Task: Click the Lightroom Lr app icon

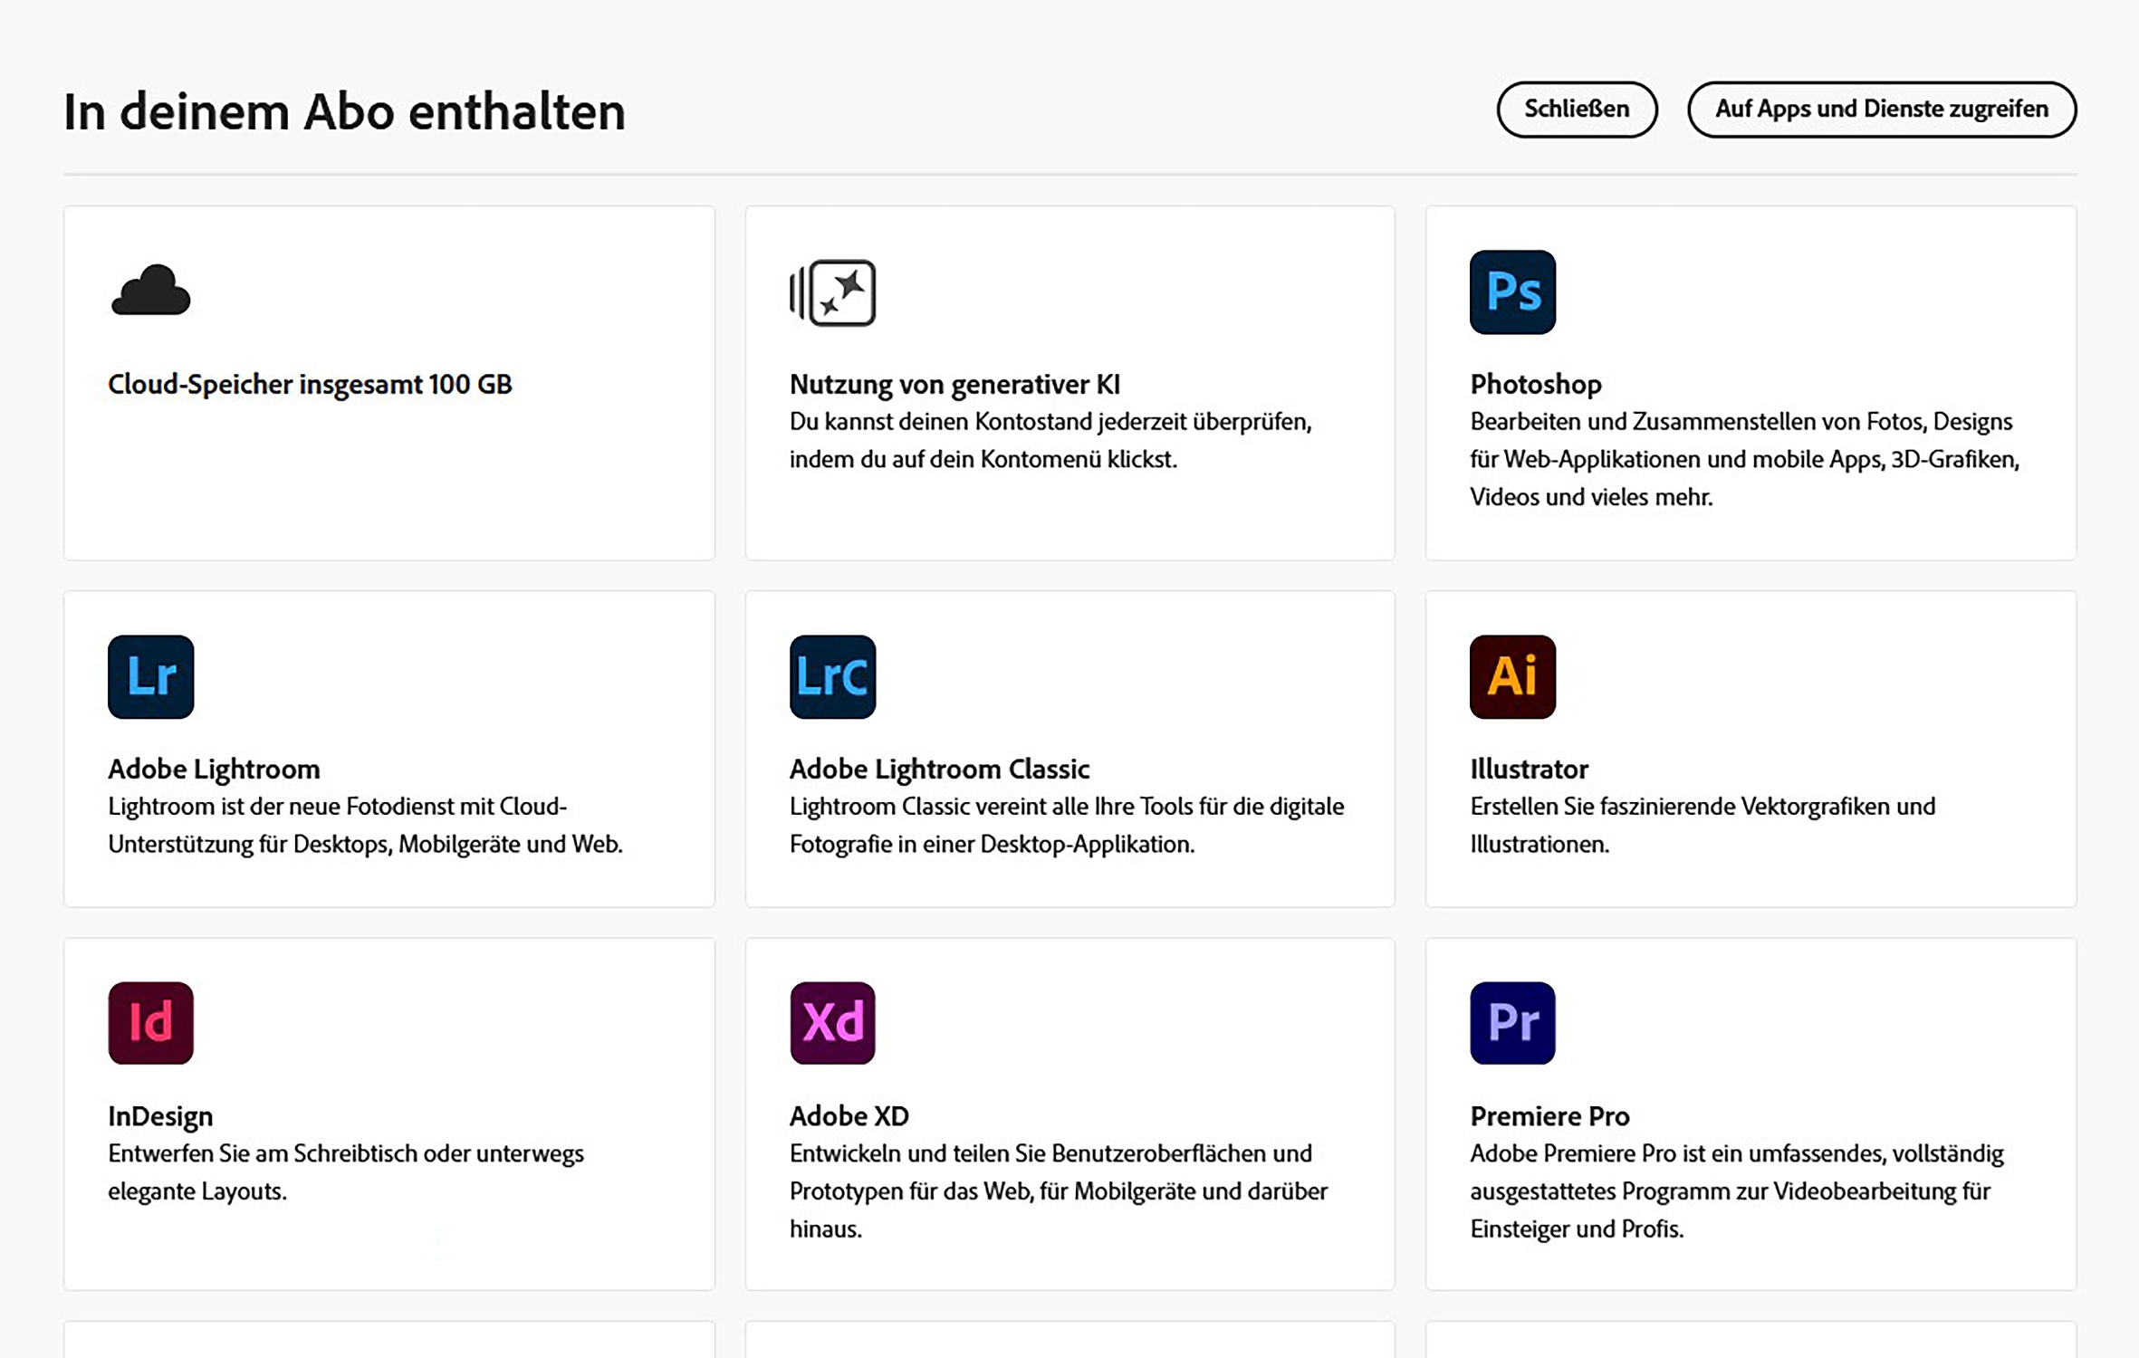Action: coord(150,676)
